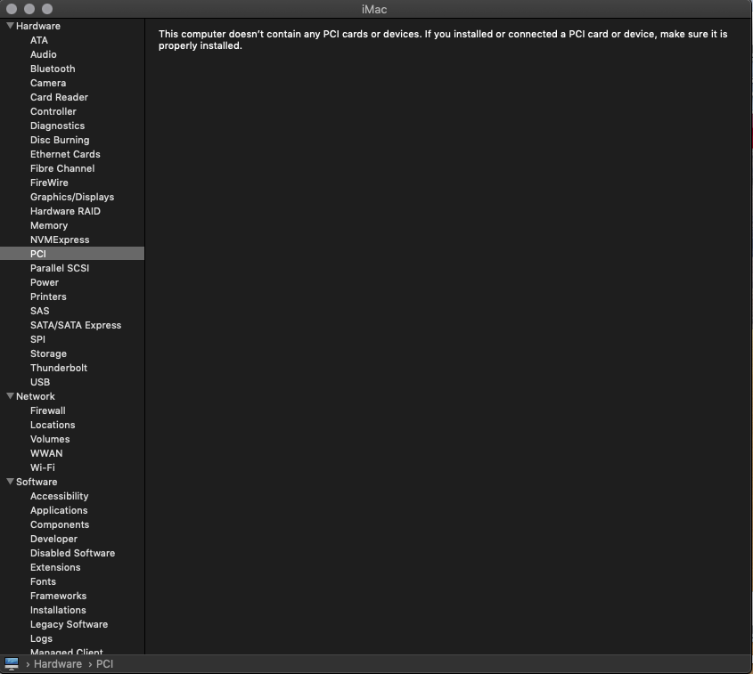Select Disc Burning entry

pyautogui.click(x=60, y=140)
